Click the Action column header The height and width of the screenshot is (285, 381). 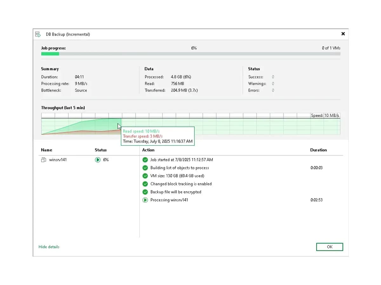[x=148, y=150]
